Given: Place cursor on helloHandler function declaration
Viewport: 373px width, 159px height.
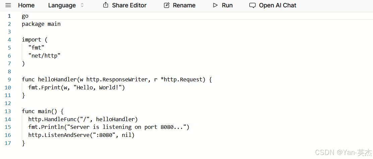Looking at the screenshot, I should (x=117, y=79).
